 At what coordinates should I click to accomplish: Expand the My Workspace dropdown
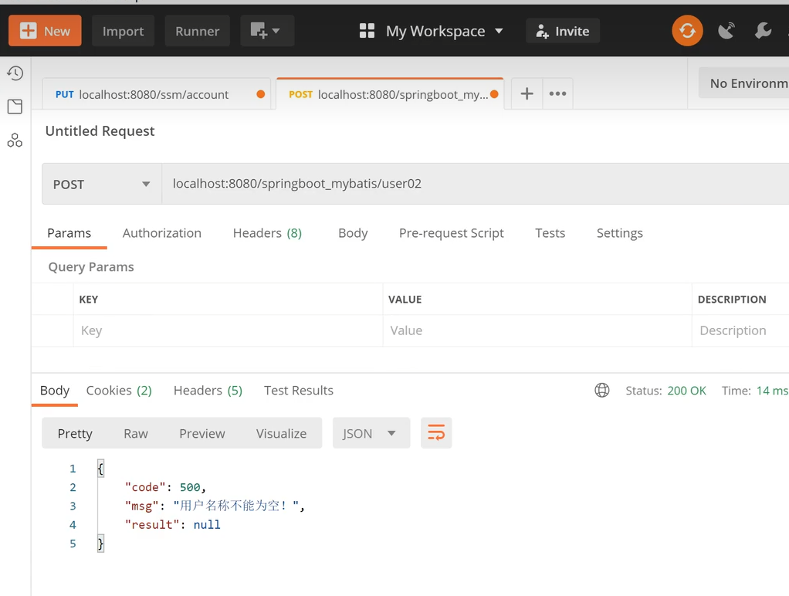point(431,31)
